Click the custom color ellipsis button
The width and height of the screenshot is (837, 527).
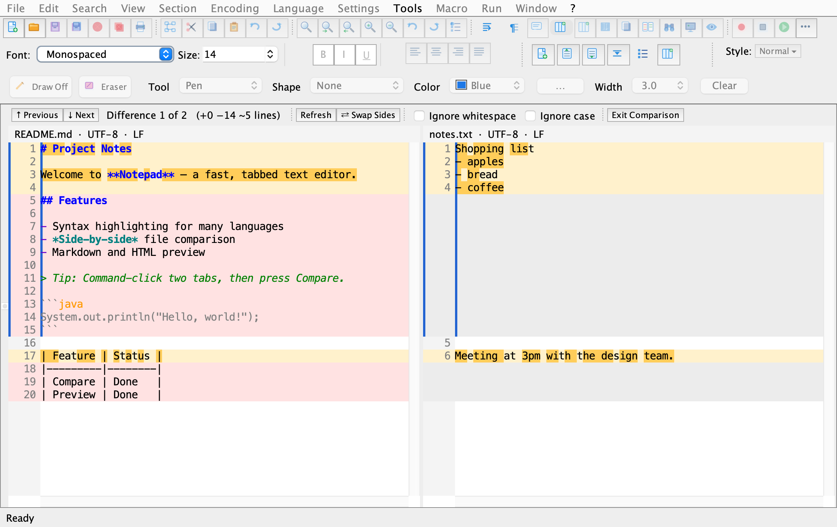[560, 86]
